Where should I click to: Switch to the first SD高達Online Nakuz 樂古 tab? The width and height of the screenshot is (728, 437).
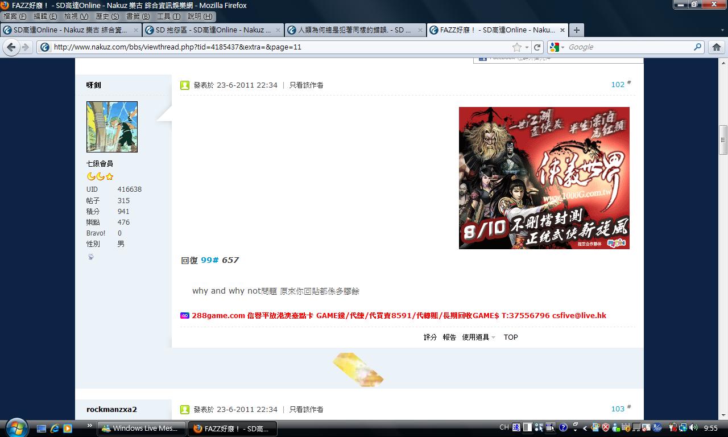click(x=71, y=30)
